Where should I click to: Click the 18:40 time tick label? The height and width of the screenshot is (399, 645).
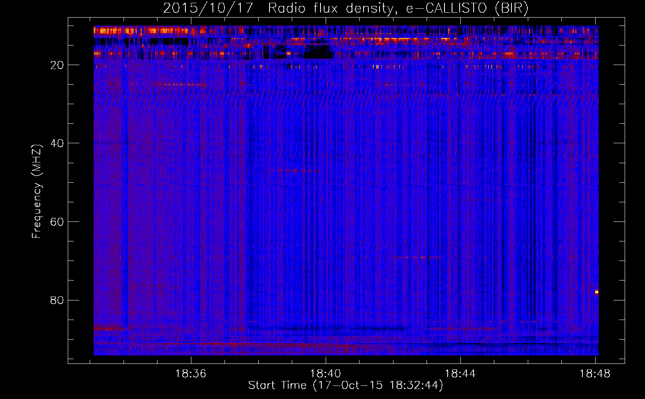[326, 374]
